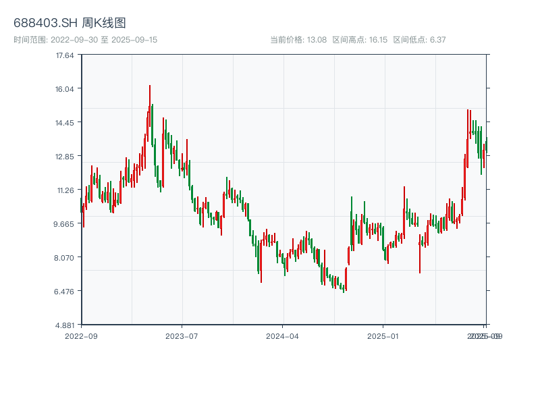Click the x-axis label 2023-07
540x405 pixels.
point(182,336)
